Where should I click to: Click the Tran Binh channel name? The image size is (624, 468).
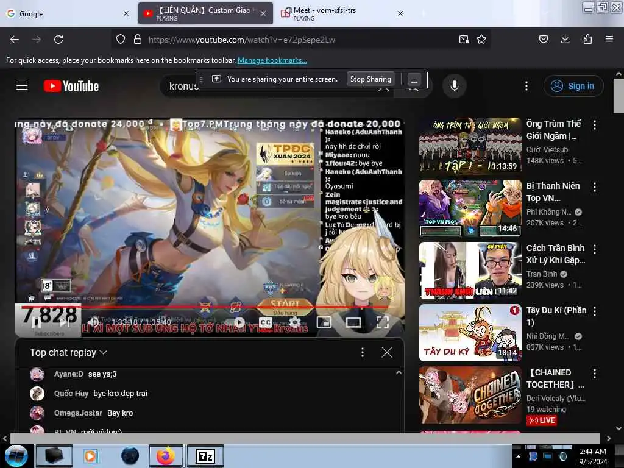tap(542, 274)
